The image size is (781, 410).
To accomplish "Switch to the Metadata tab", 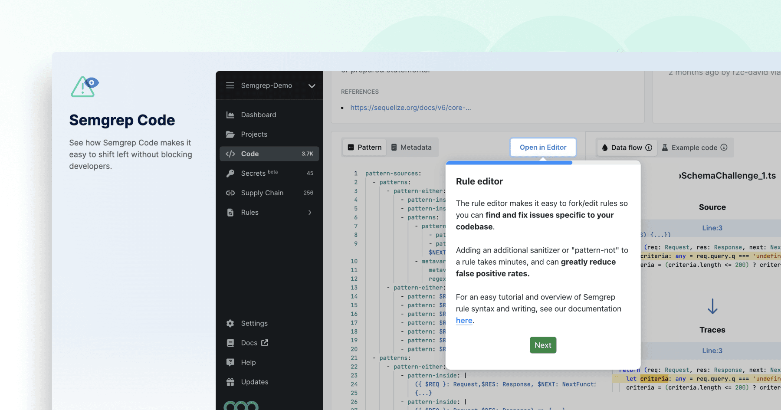I will pos(412,147).
